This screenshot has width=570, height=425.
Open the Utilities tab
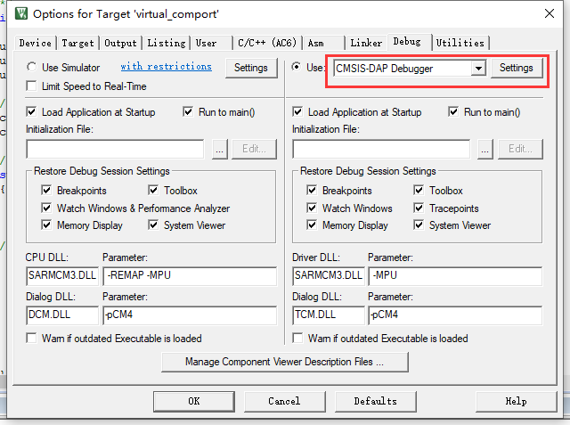pyautogui.click(x=460, y=43)
